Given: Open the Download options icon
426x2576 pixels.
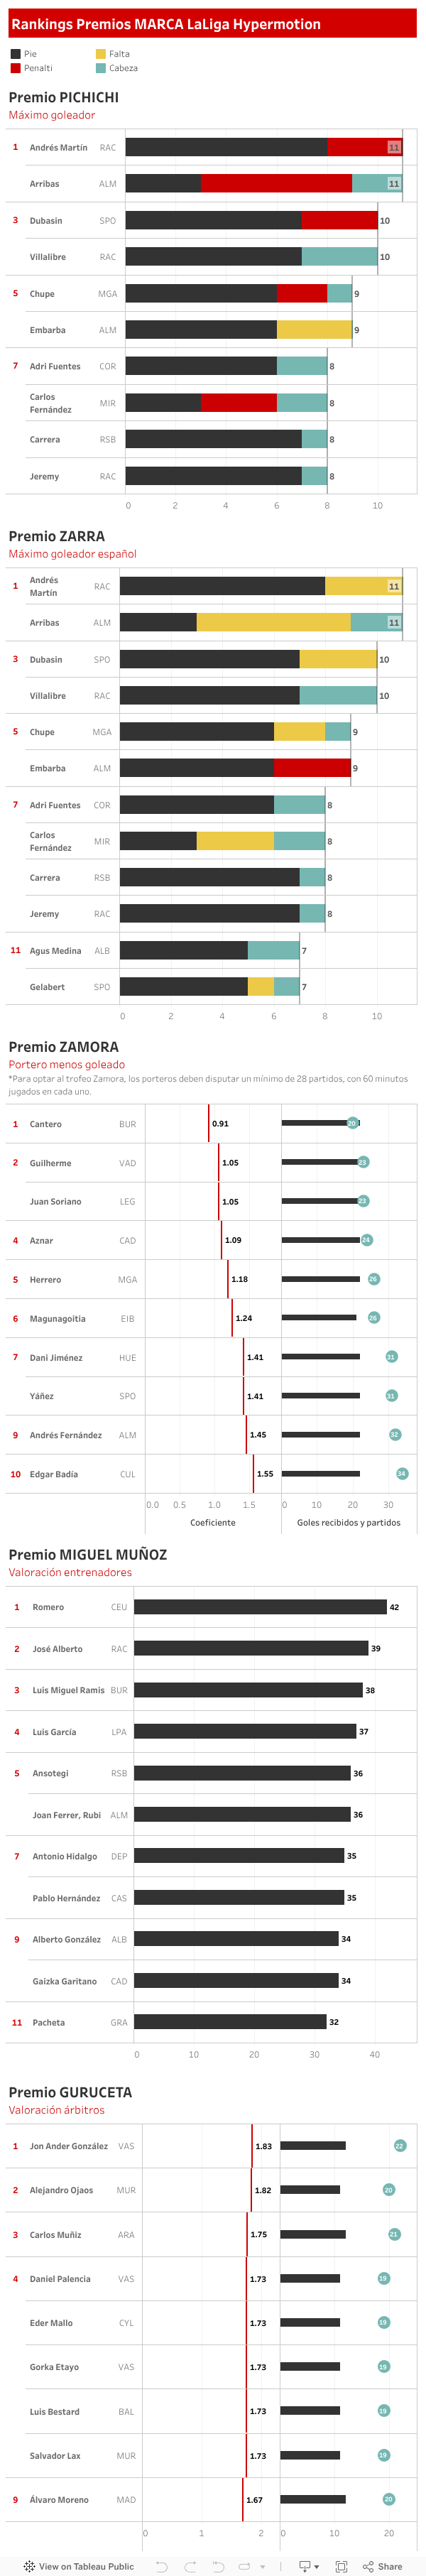Looking at the screenshot, I should (x=305, y=2566).
